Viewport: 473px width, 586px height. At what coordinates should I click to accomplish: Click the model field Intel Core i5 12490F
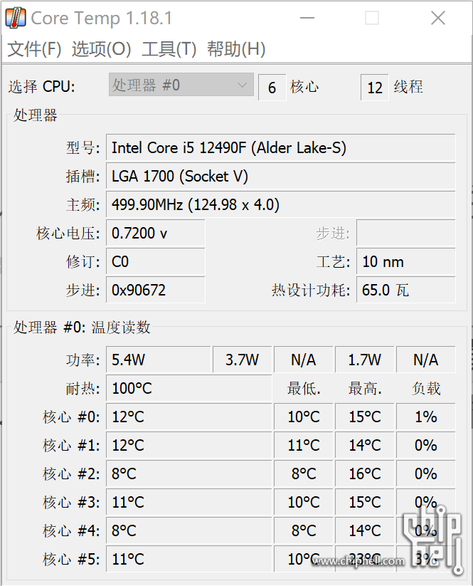[x=281, y=147]
